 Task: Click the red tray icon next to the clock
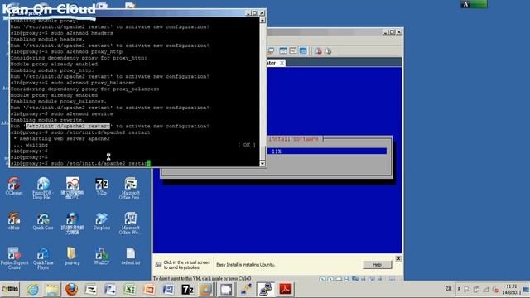[495, 290]
